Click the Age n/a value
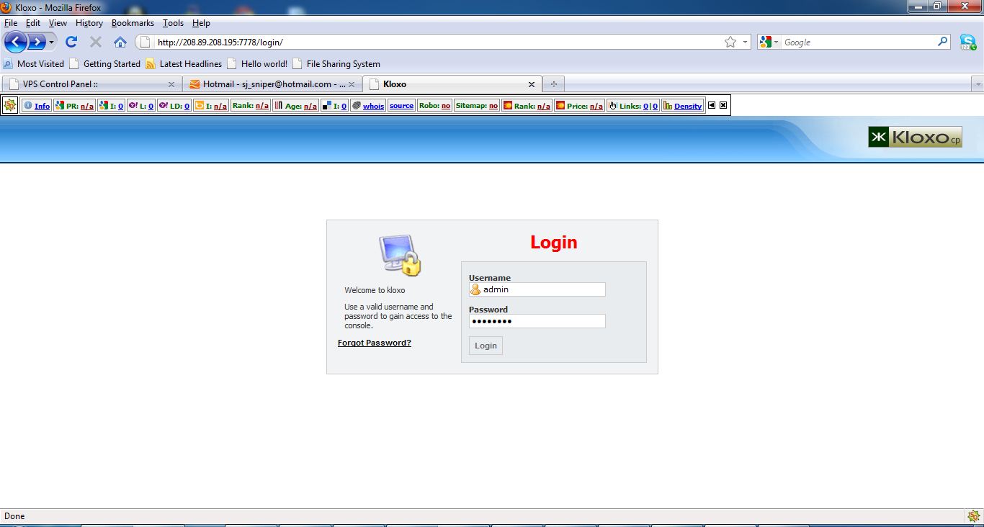 (x=310, y=107)
